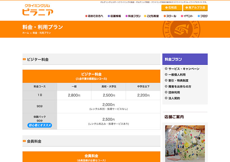230x162 pixels.
Task: Open the 石和店 store button
Action: point(171,7)
